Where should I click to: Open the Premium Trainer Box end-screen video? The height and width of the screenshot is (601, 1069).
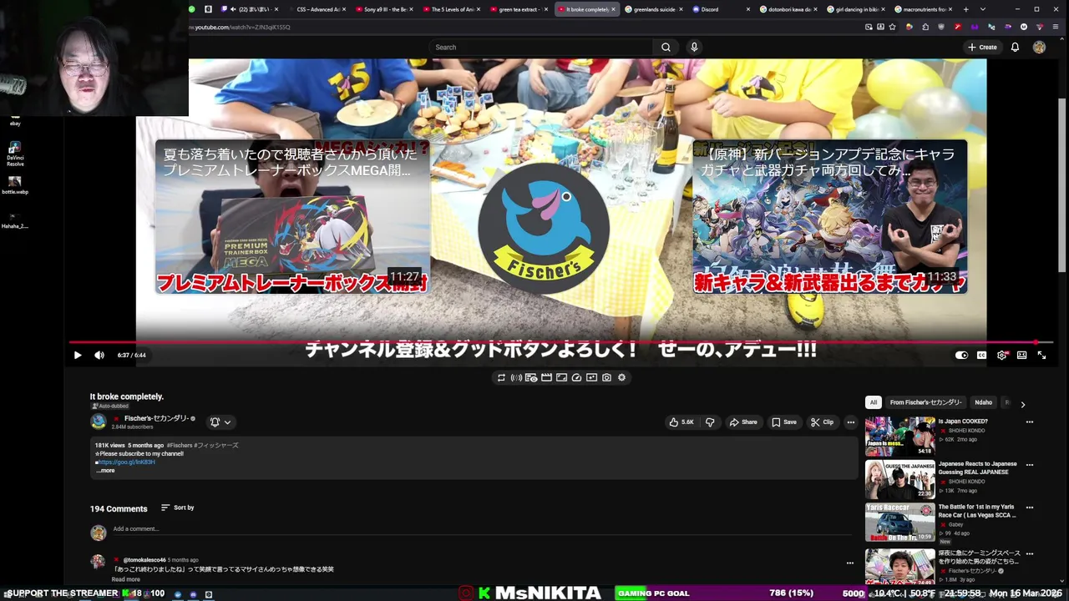coord(292,217)
